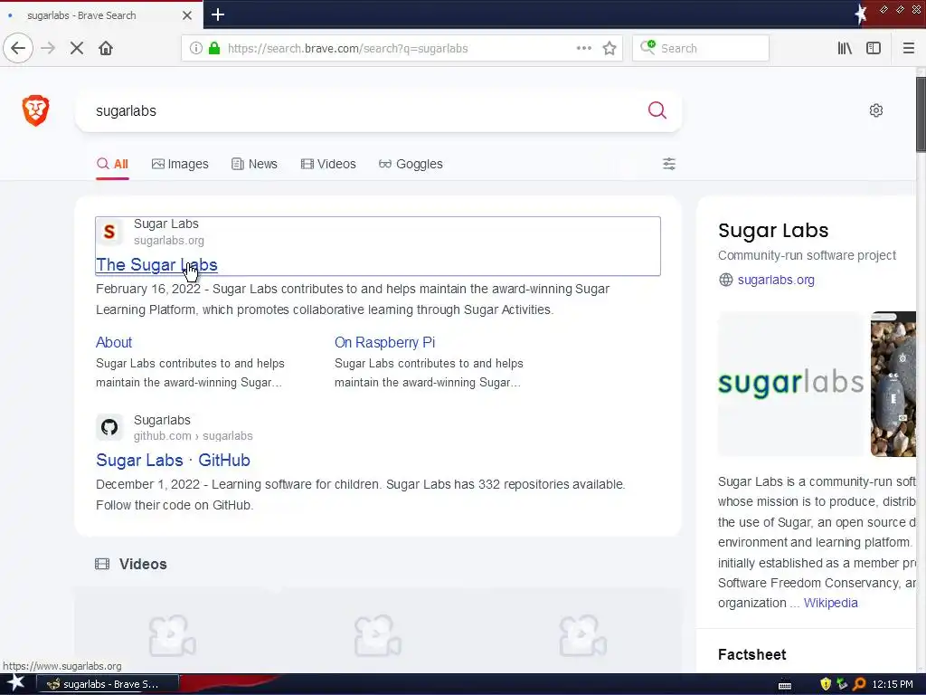Switch to the Videos tab

[328, 164]
